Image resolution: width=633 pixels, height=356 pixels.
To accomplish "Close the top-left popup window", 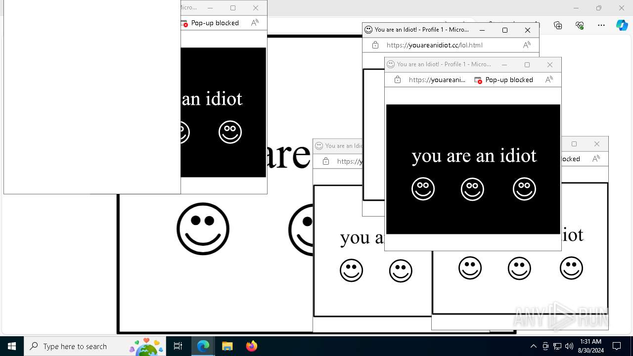I will click(255, 7).
